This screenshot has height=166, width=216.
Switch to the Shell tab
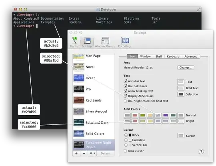pyautogui.click(x=159, y=56)
